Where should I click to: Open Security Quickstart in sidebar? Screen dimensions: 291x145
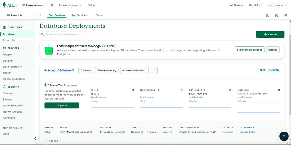tap(9, 93)
